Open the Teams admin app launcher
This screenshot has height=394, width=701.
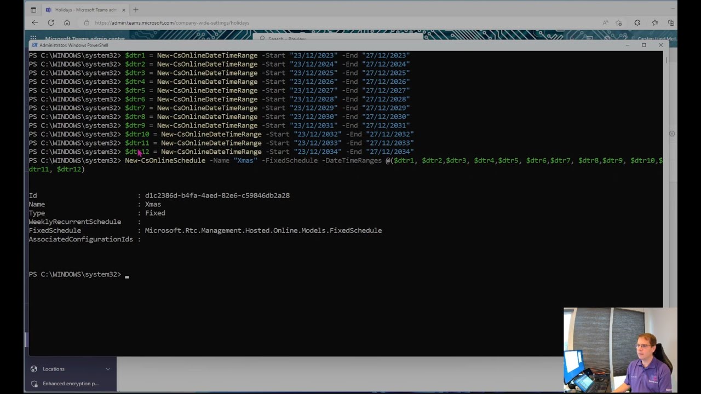(x=33, y=38)
